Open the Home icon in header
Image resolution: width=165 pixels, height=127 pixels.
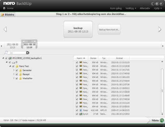click(4, 8)
